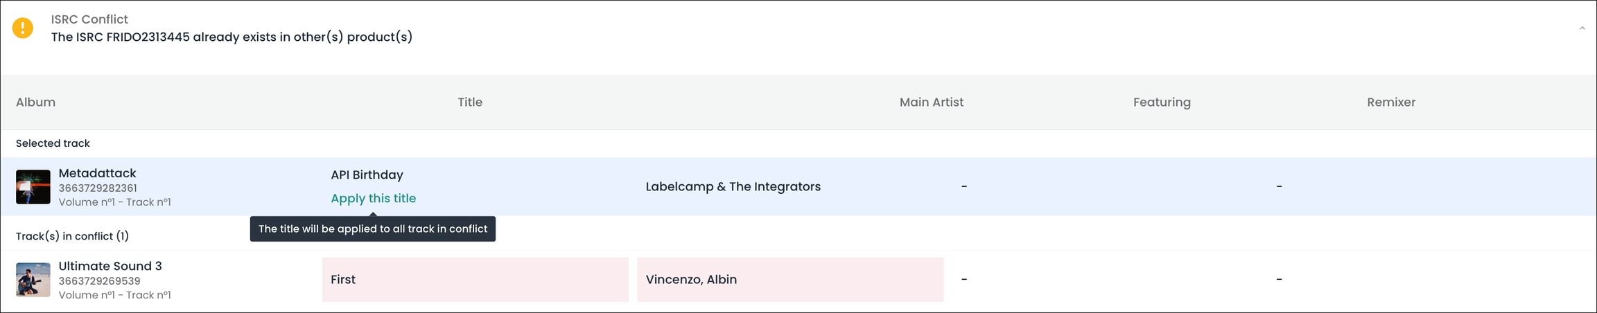Click the 'Vincenzo, Albin' artist cell
Screen dimensions: 1597x313
coord(789,280)
